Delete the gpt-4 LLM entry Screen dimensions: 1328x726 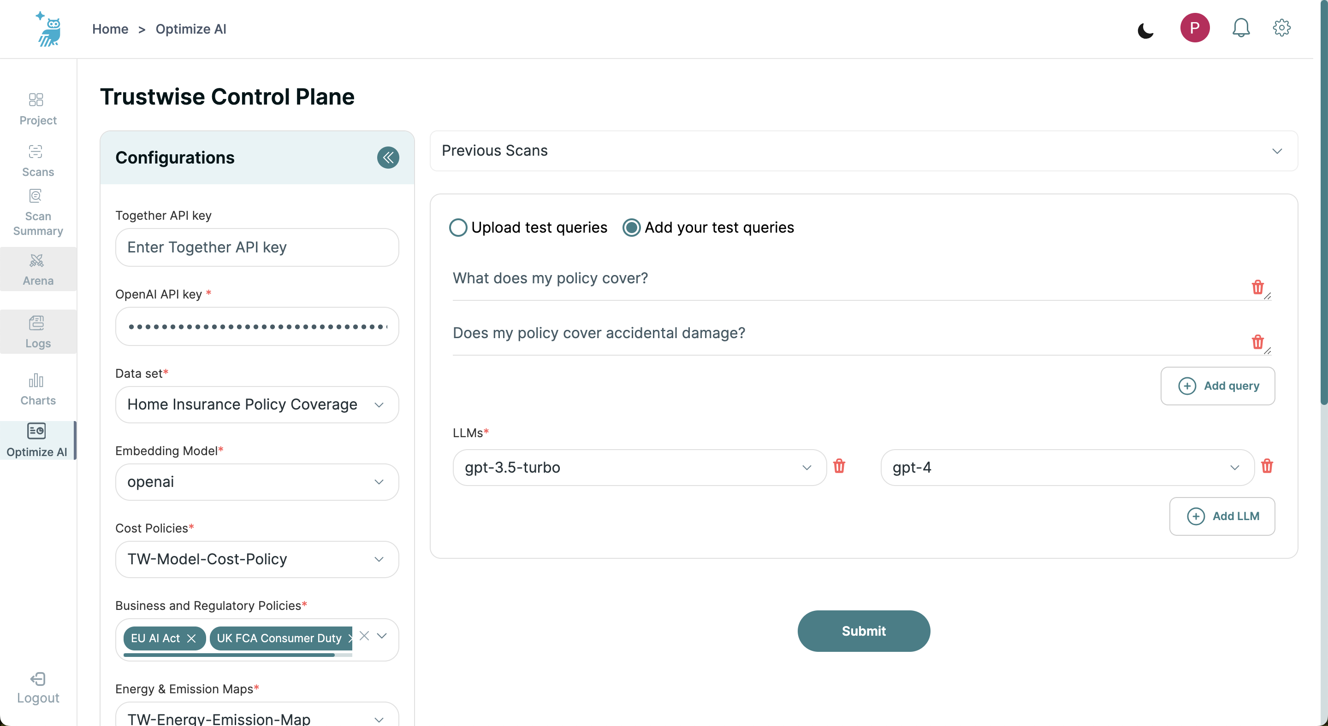click(x=1267, y=466)
